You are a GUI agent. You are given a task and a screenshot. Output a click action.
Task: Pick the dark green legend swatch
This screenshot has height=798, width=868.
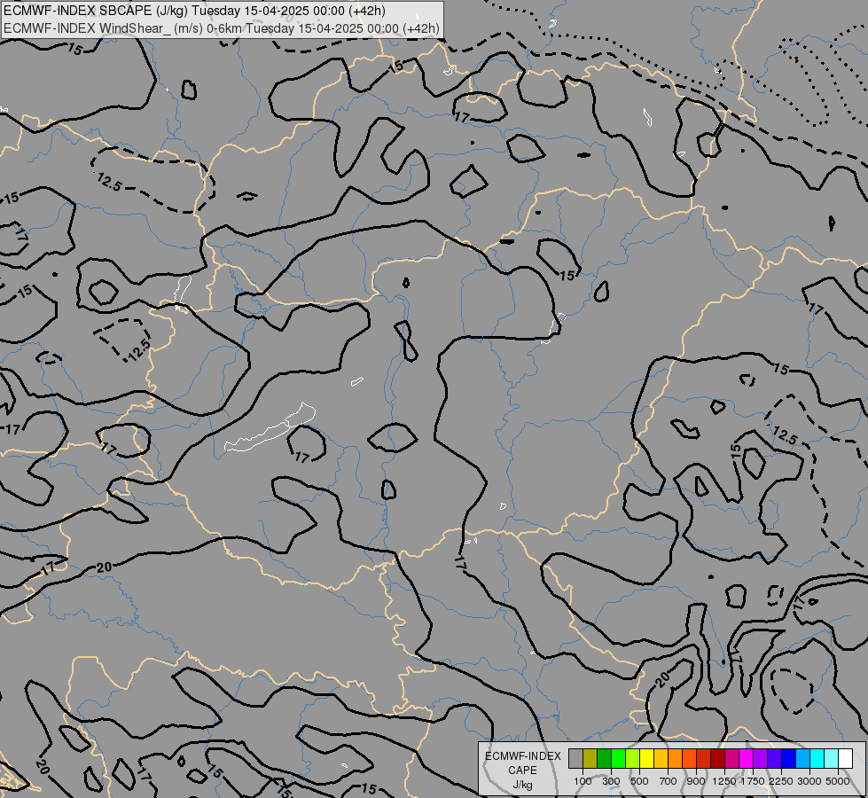[x=605, y=759]
